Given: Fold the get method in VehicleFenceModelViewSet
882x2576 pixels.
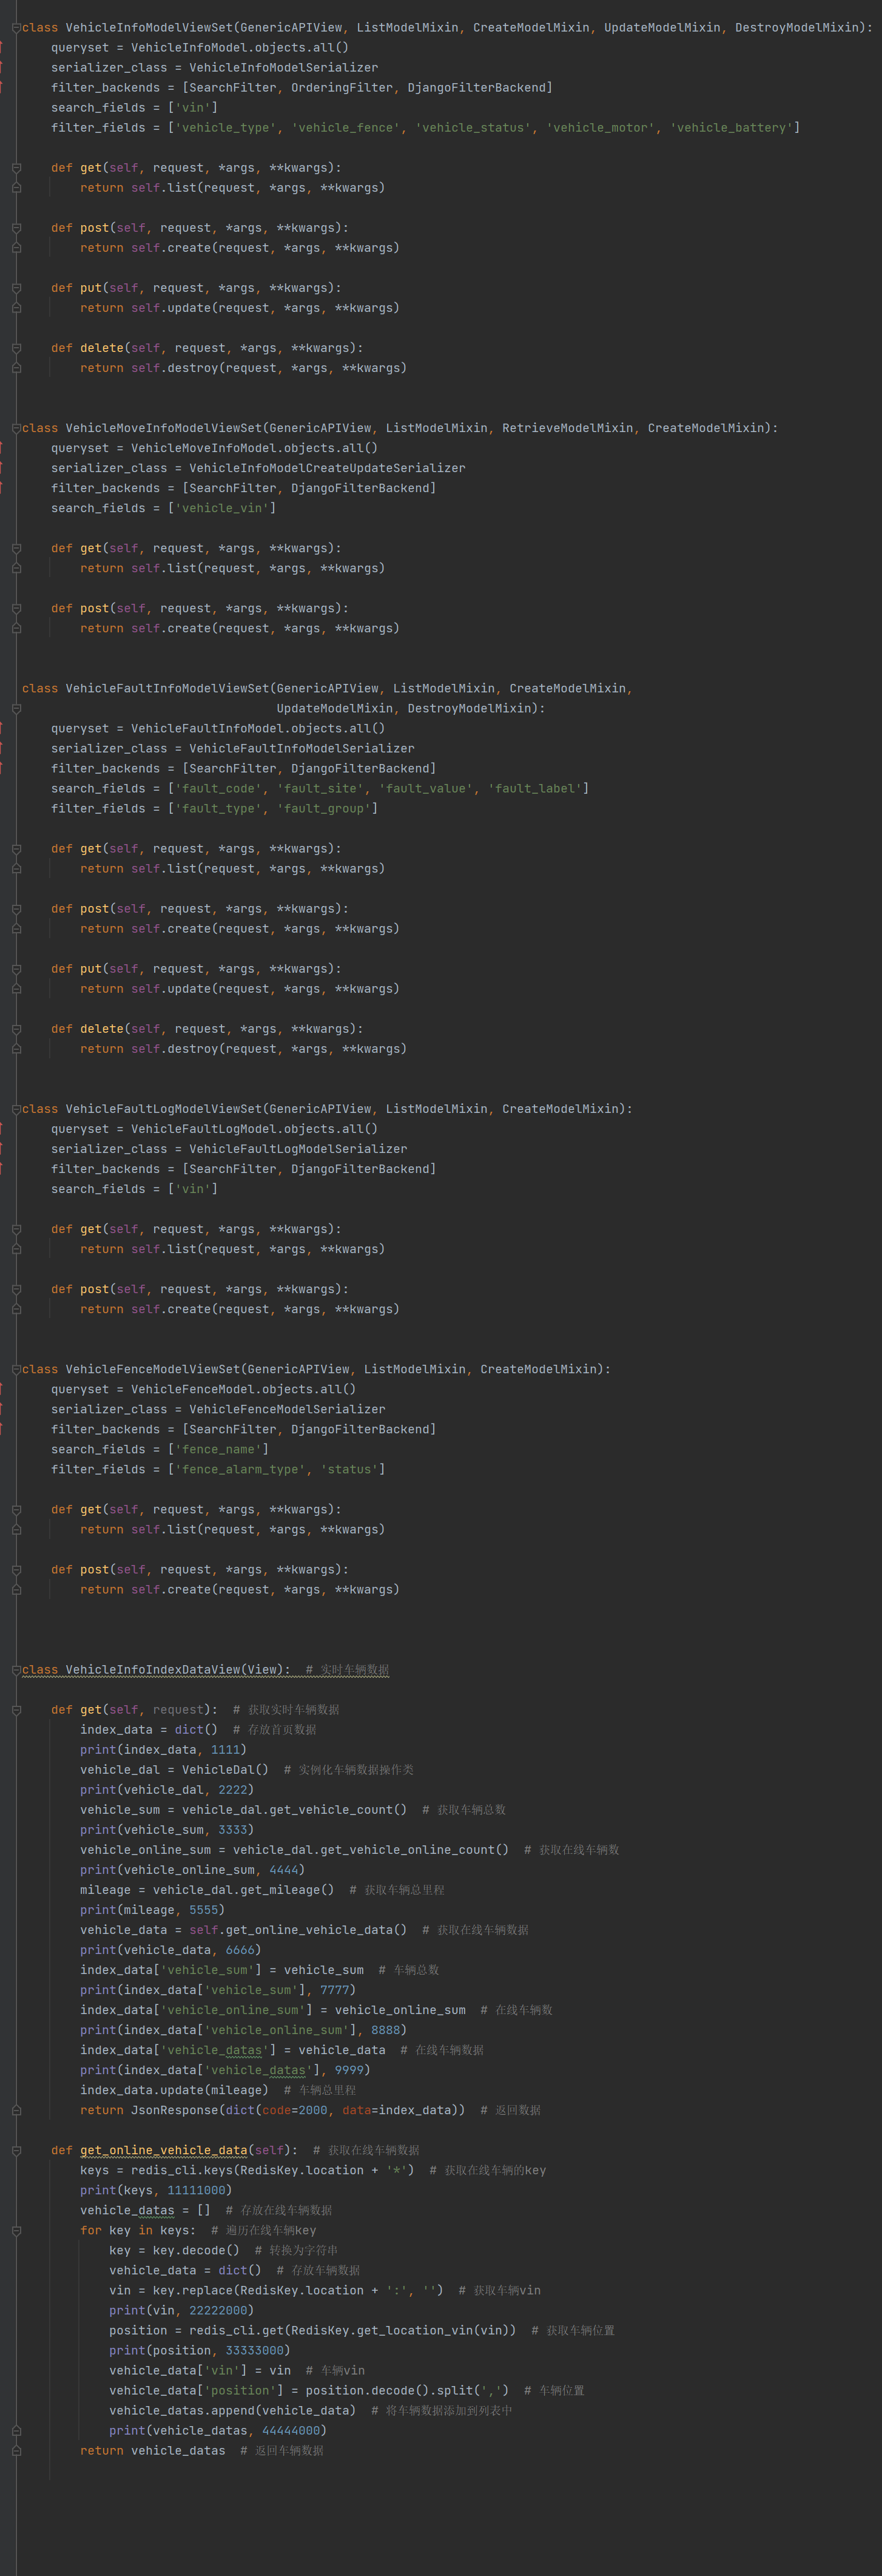Looking at the screenshot, I should (16, 1510).
